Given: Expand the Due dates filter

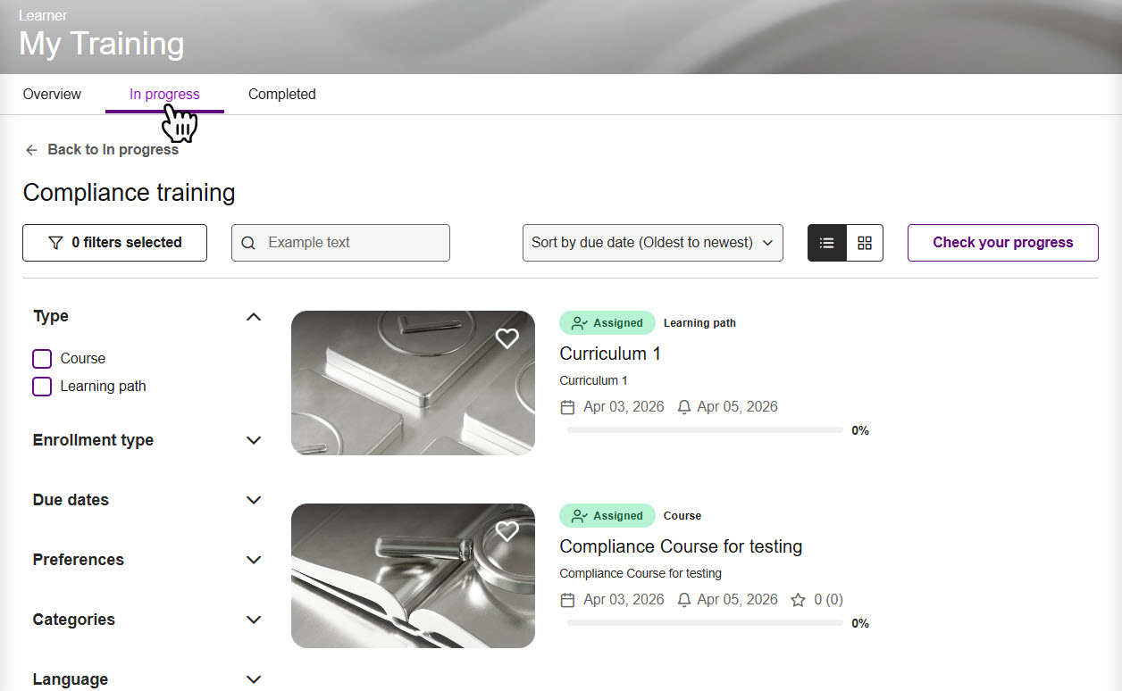Looking at the screenshot, I should tap(254, 500).
